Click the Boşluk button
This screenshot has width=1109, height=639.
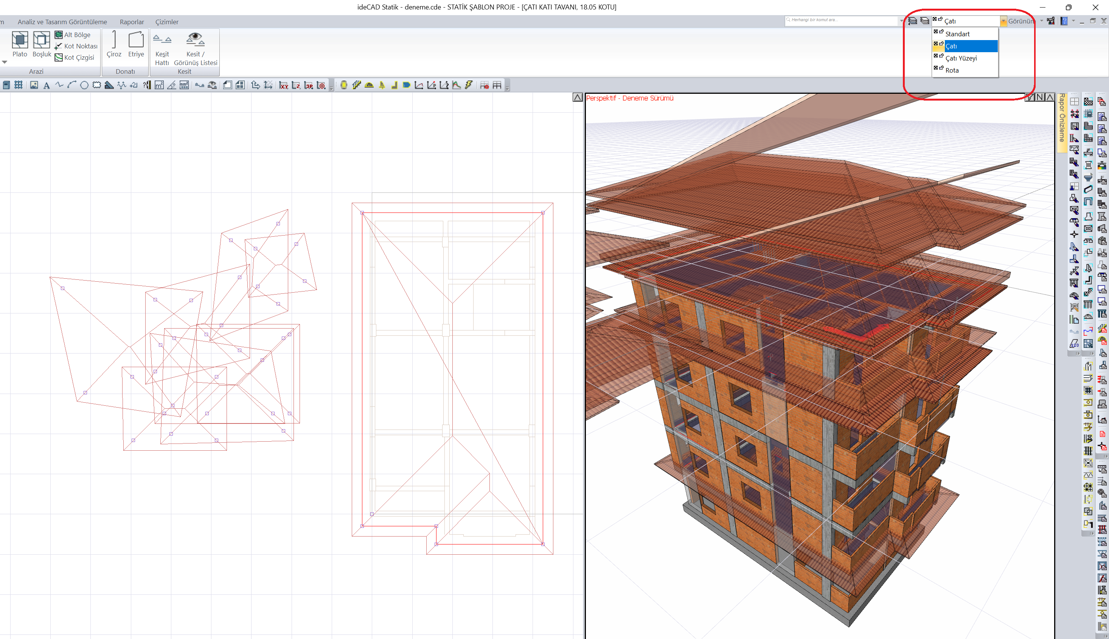point(42,45)
